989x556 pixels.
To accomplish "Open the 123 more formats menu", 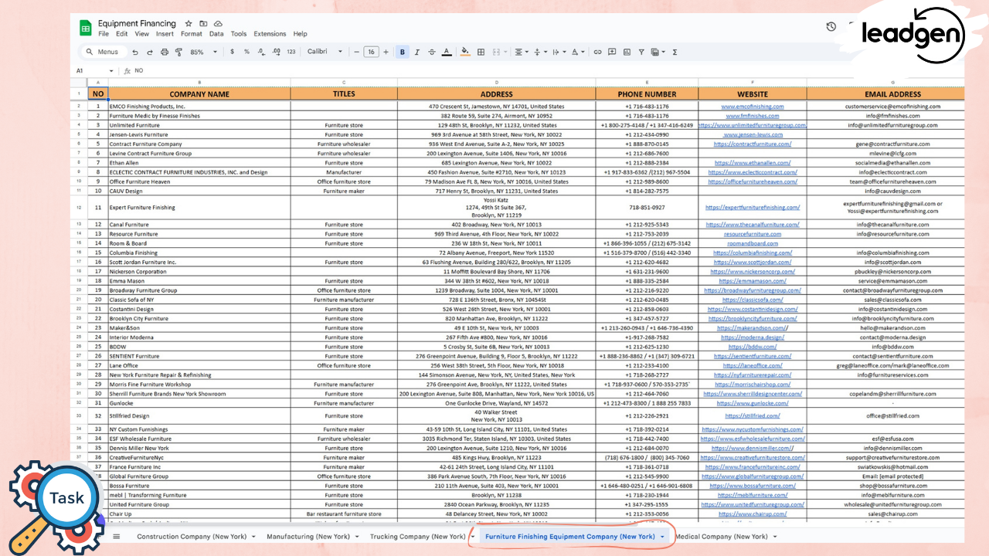I will pos(291,53).
